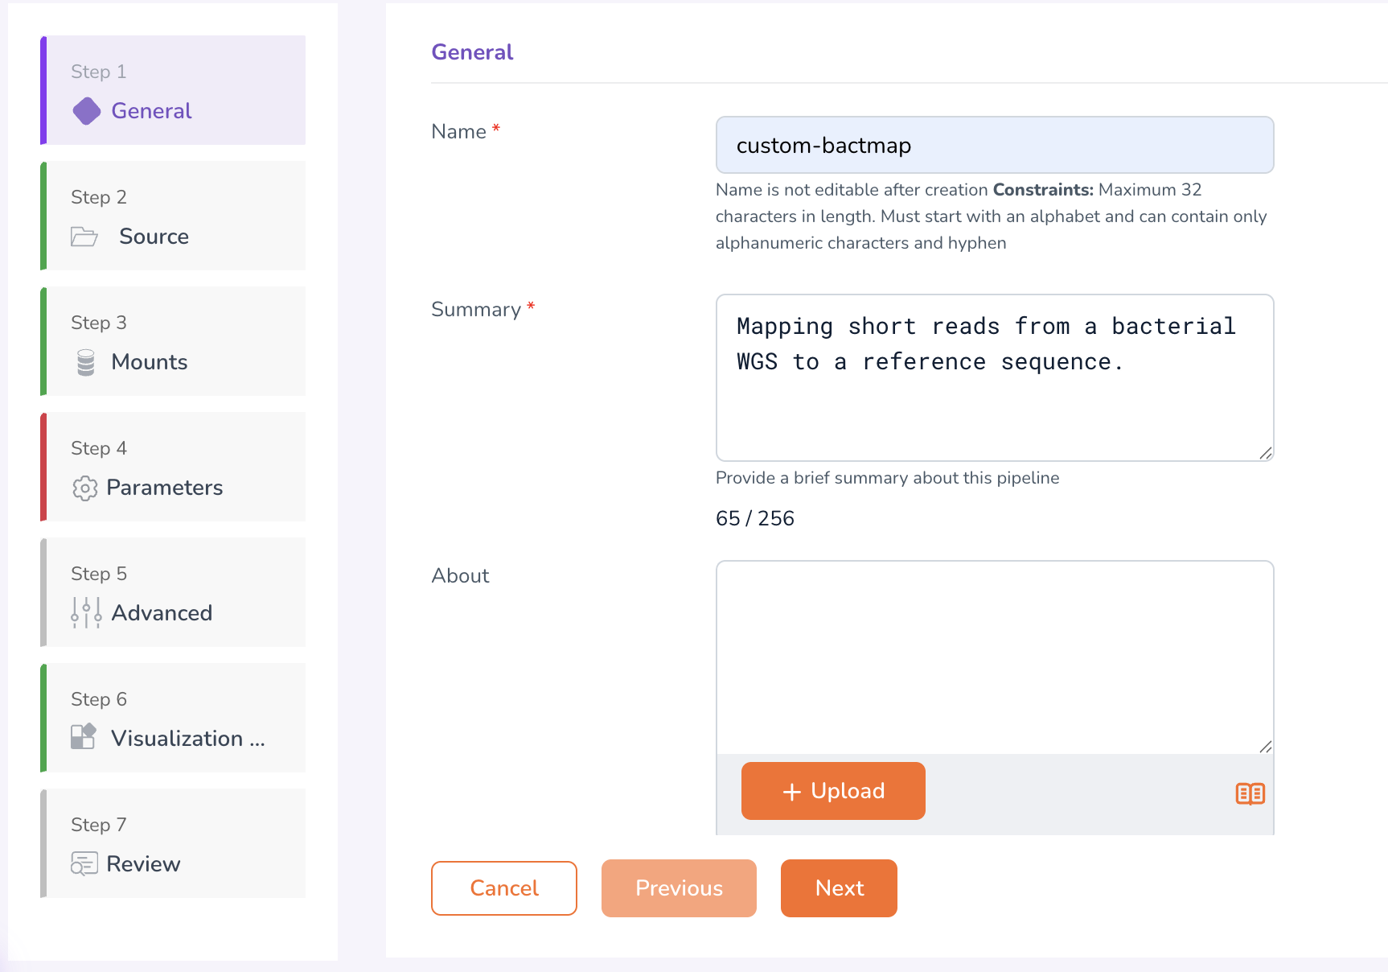Click the Cancel button

click(x=503, y=888)
